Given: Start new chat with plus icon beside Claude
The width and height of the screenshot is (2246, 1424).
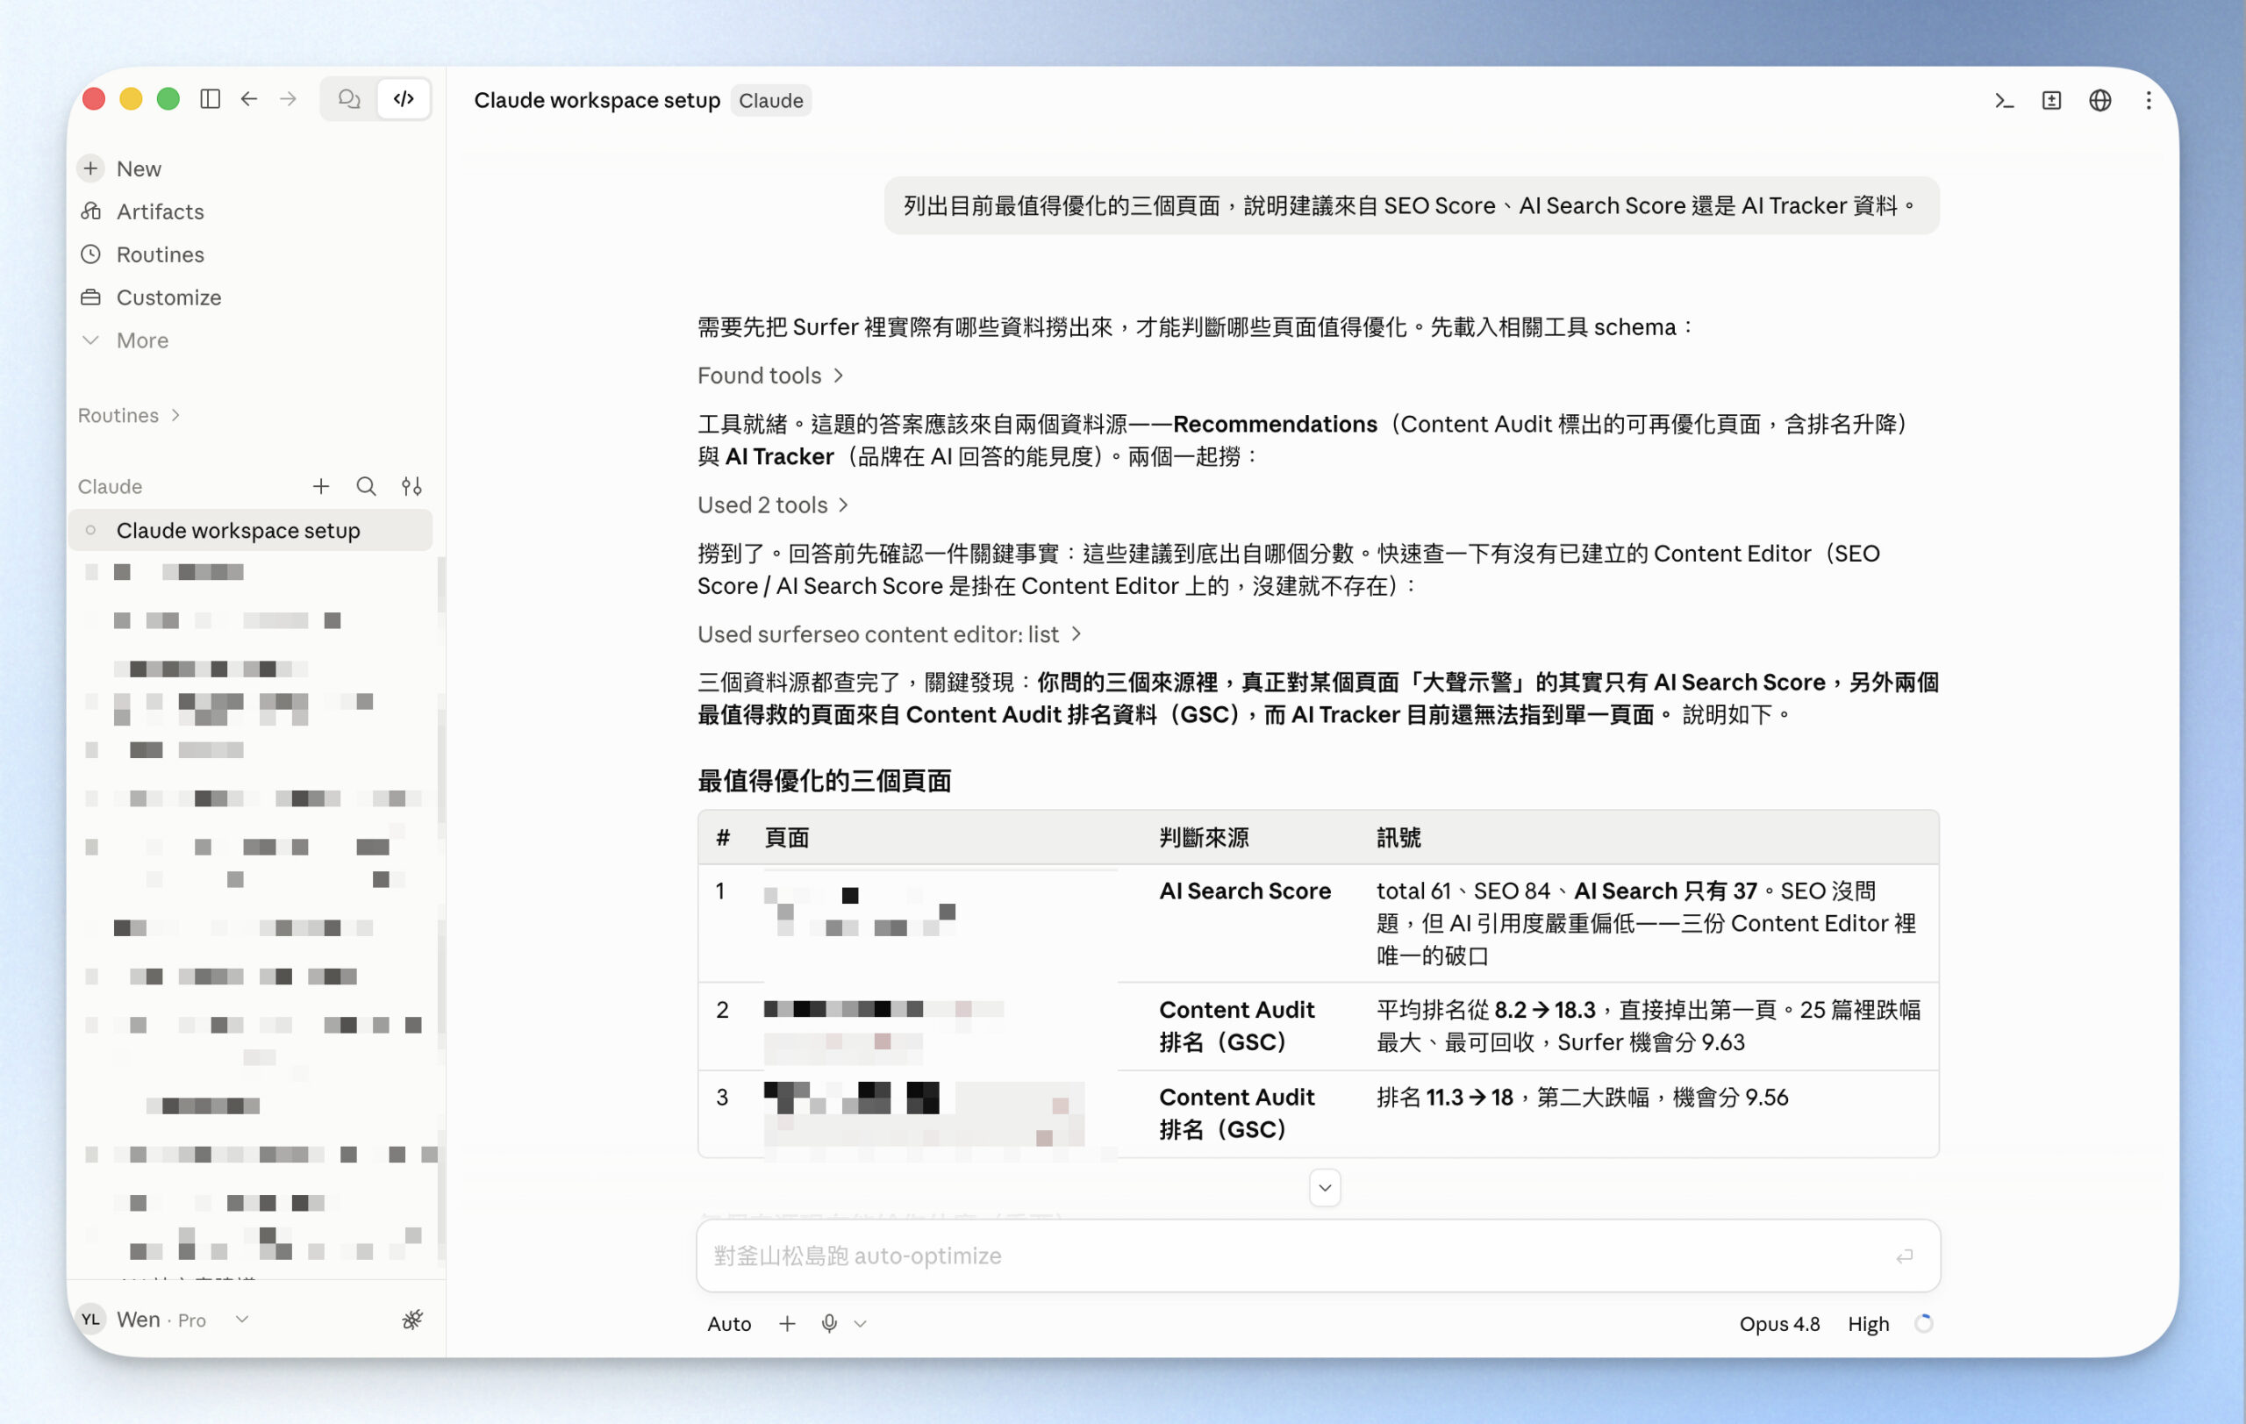Looking at the screenshot, I should [x=321, y=487].
